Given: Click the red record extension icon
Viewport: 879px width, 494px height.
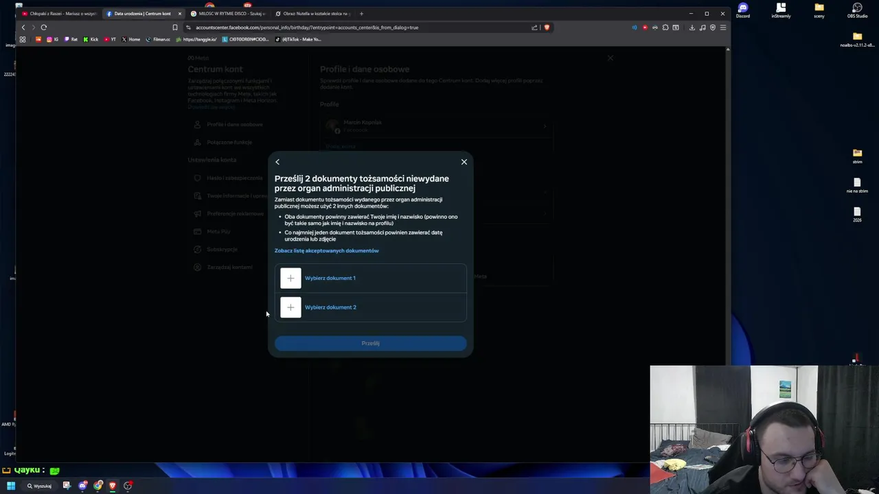Looking at the screenshot, I should (645, 27).
